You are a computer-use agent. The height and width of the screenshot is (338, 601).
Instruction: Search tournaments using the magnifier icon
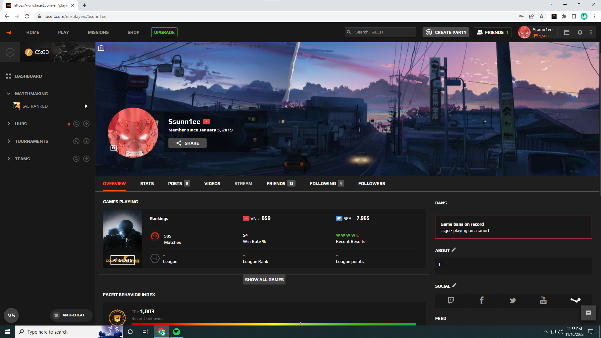pyautogui.click(x=76, y=141)
